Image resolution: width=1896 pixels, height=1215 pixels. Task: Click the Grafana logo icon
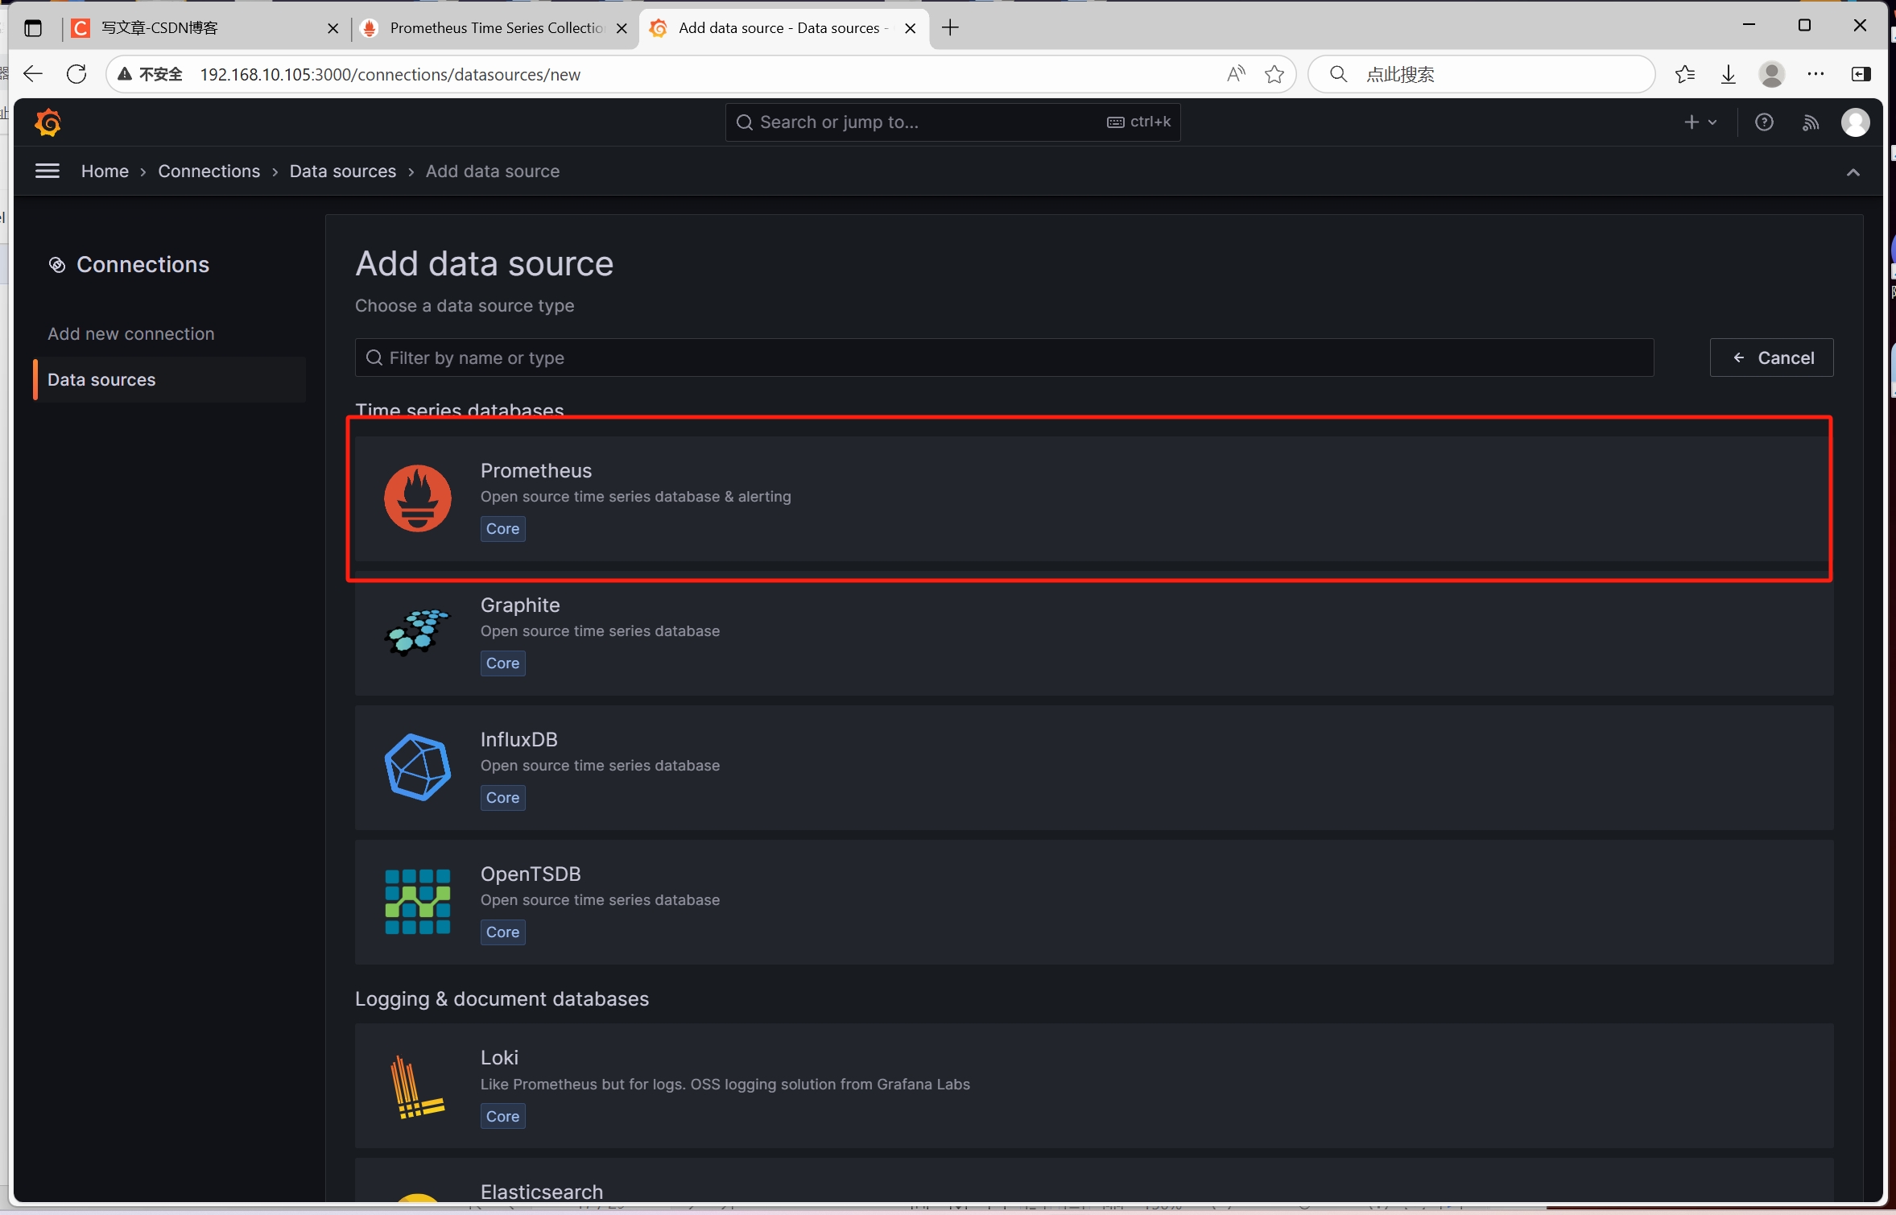point(48,122)
